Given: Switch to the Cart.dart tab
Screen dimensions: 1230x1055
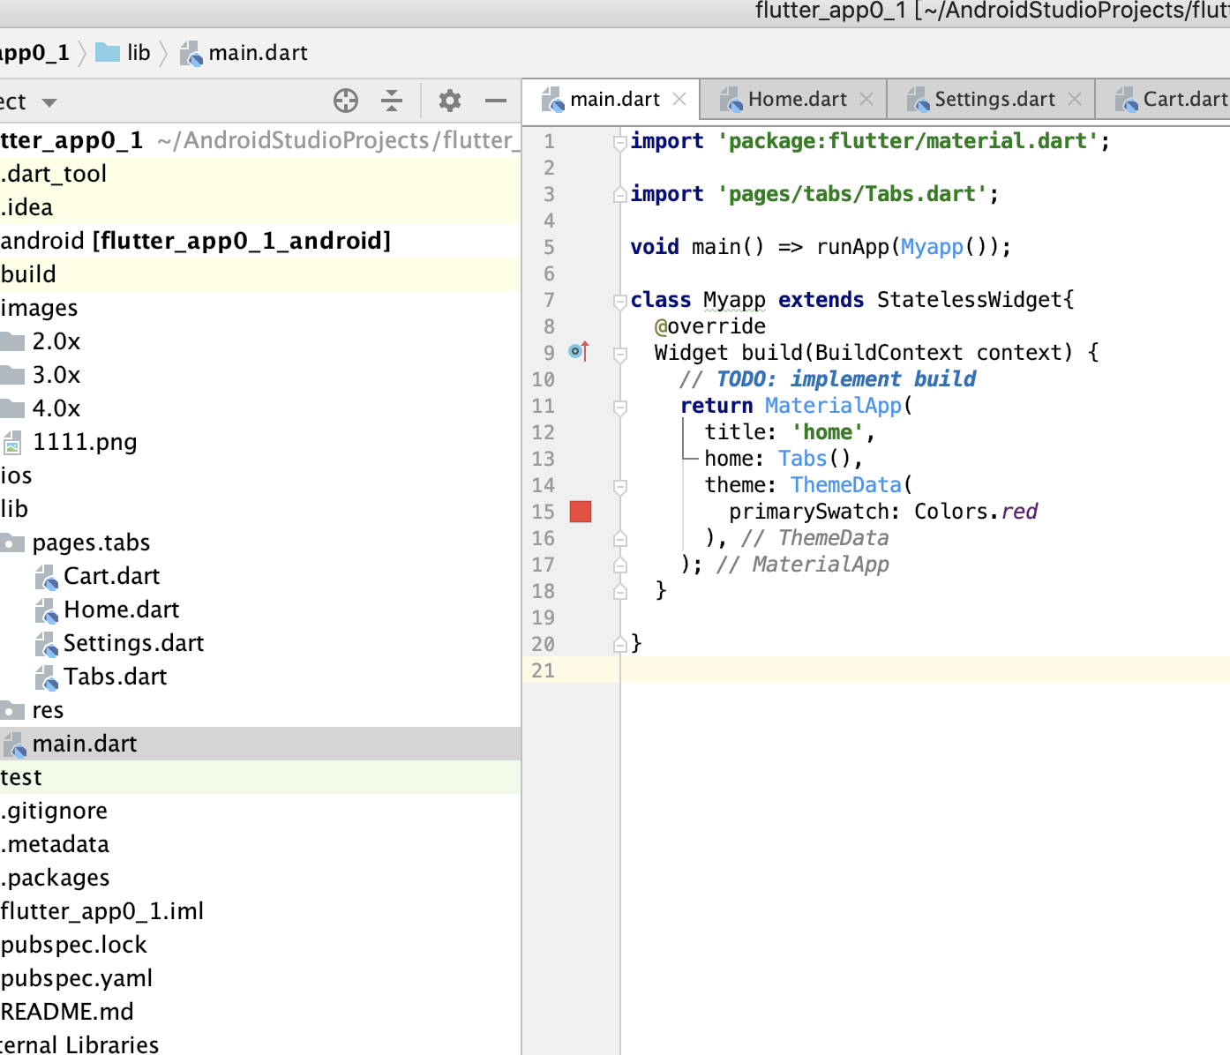Looking at the screenshot, I should [1182, 99].
